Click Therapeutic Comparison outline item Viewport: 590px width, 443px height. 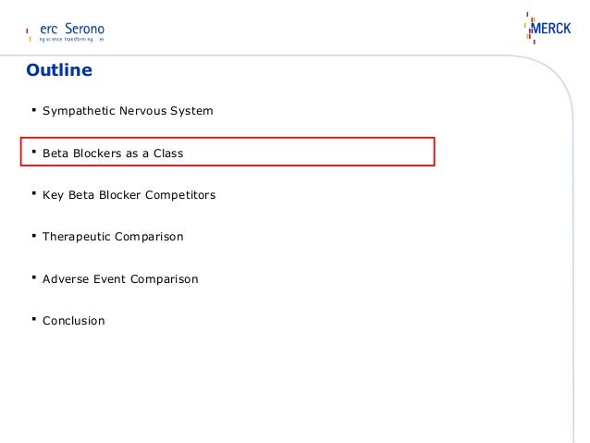[113, 237]
